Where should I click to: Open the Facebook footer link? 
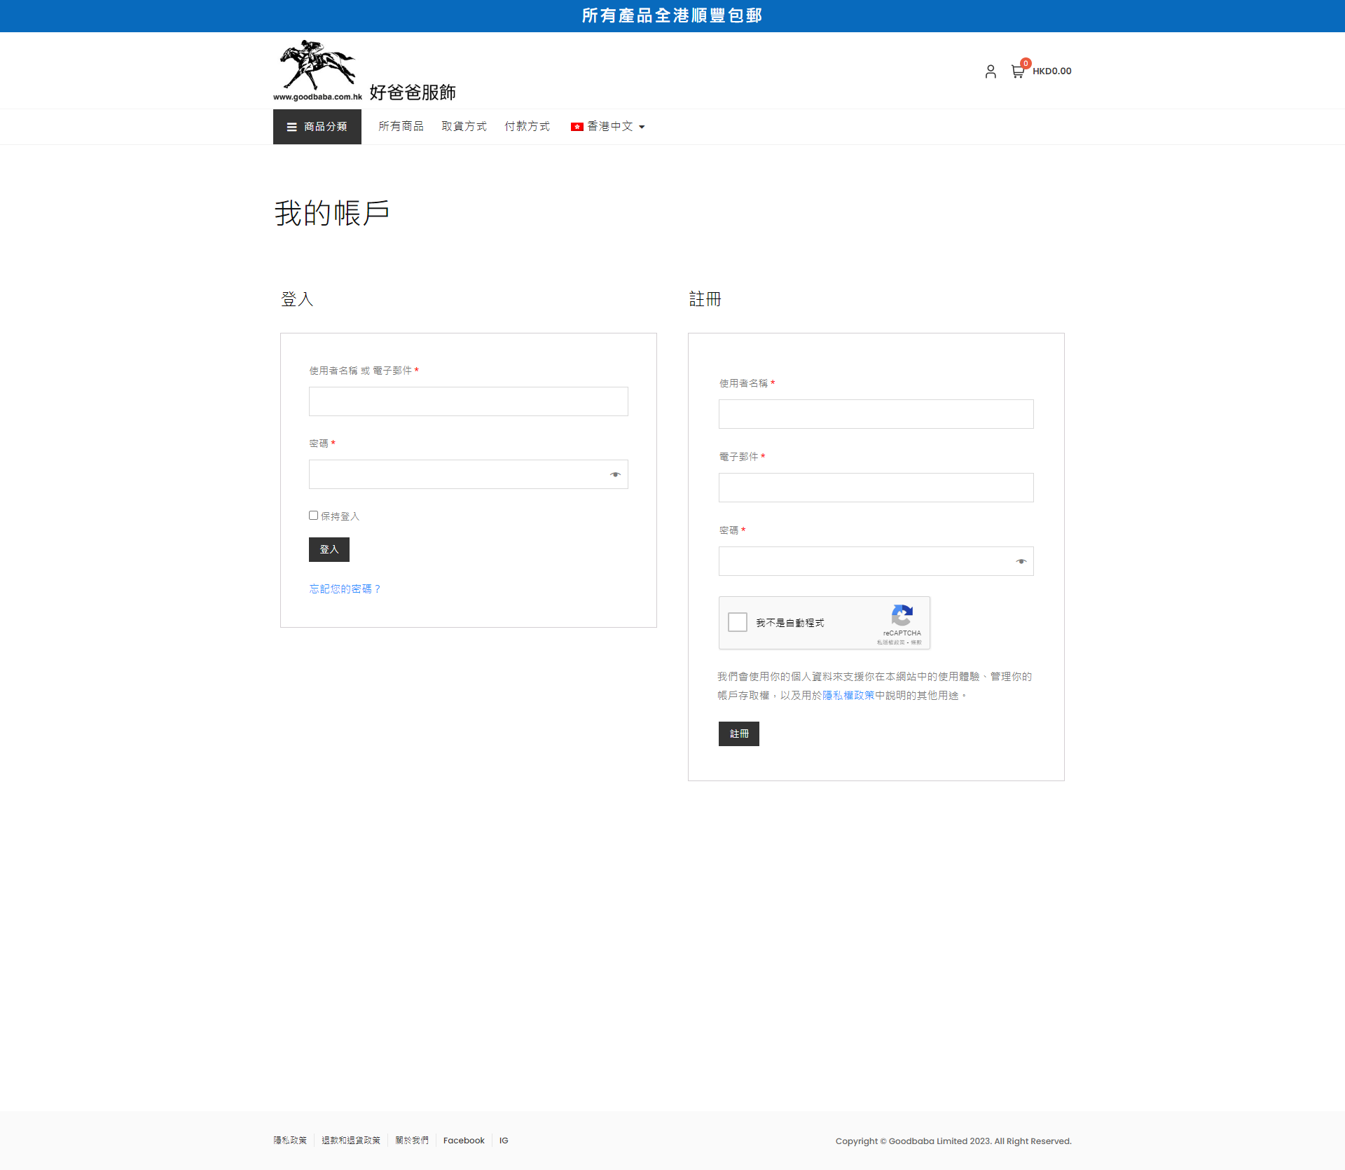[464, 1141]
